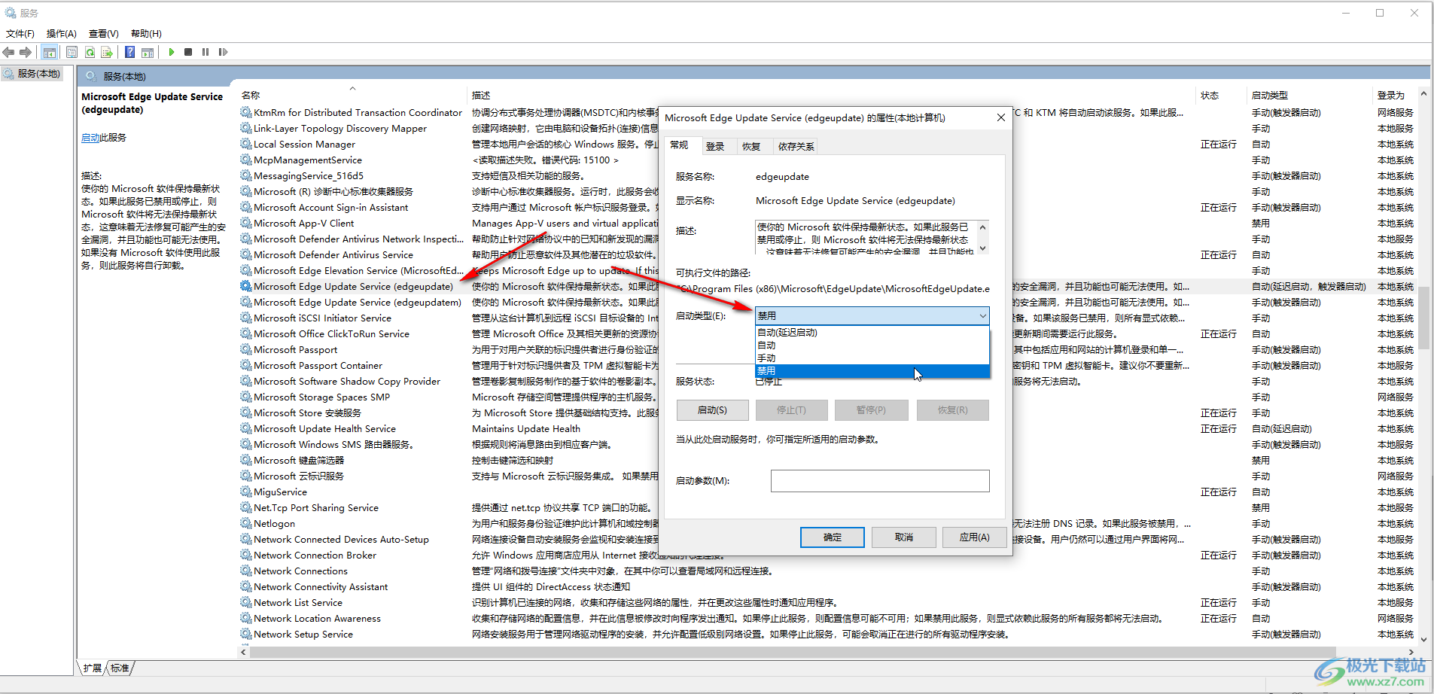Click the services list vertical scrollbar thumb
Screen dimensions: 1434x694
coord(1423,316)
